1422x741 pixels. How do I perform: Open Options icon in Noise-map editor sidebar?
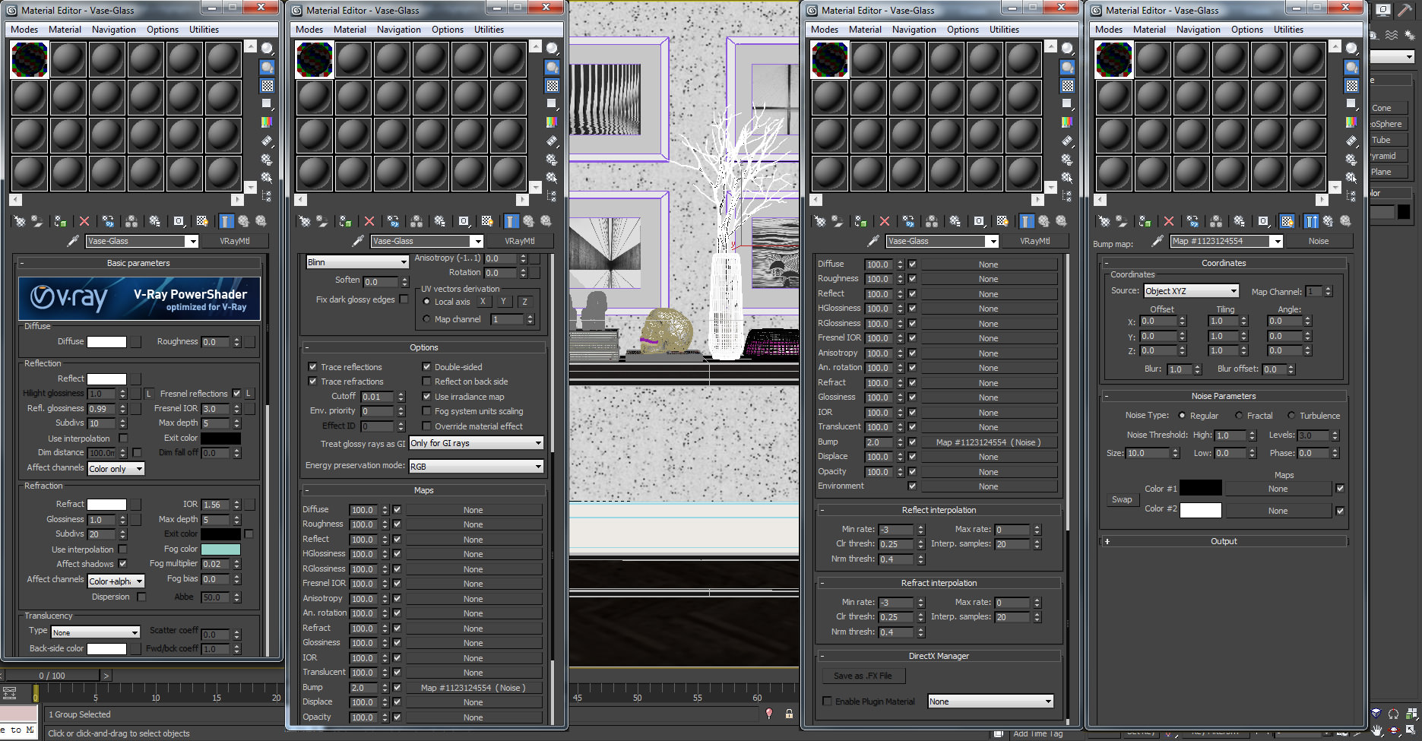1352,160
